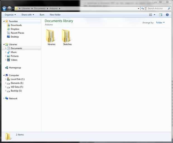Select the Documents library
173x143 pixels.
pyautogui.click(x=16, y=48)
